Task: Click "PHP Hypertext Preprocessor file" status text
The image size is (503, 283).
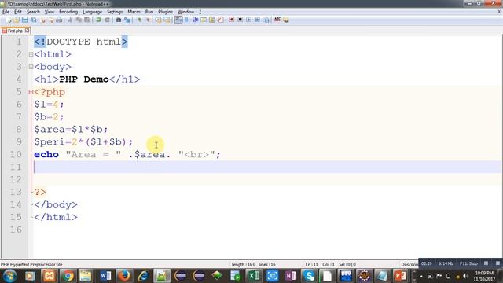Action: coord(31,264)
